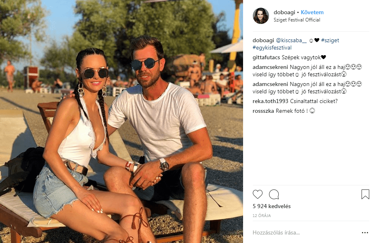Open gittafutacs commenter profile
The width and height of the screenshot is (379, 243).
(266, 58)
